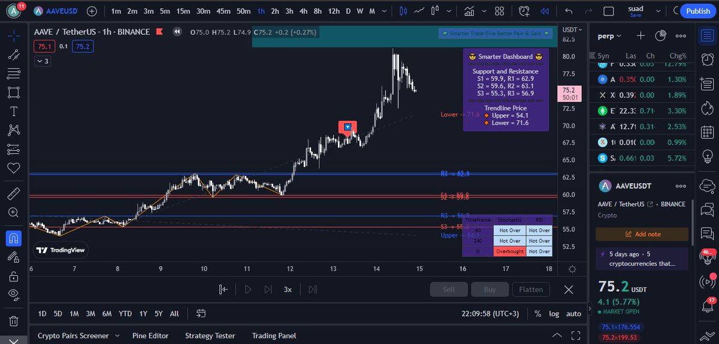This screenshot has width=719, height=344.
Task: Toggle log scale
Action: click(x=554, y=313)
